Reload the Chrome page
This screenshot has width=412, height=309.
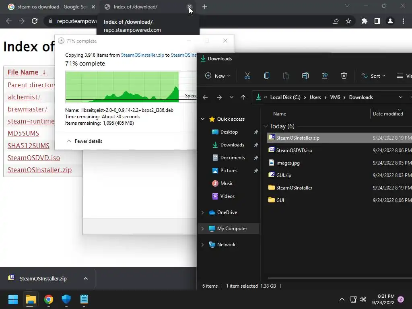click(x=35, y=21)
